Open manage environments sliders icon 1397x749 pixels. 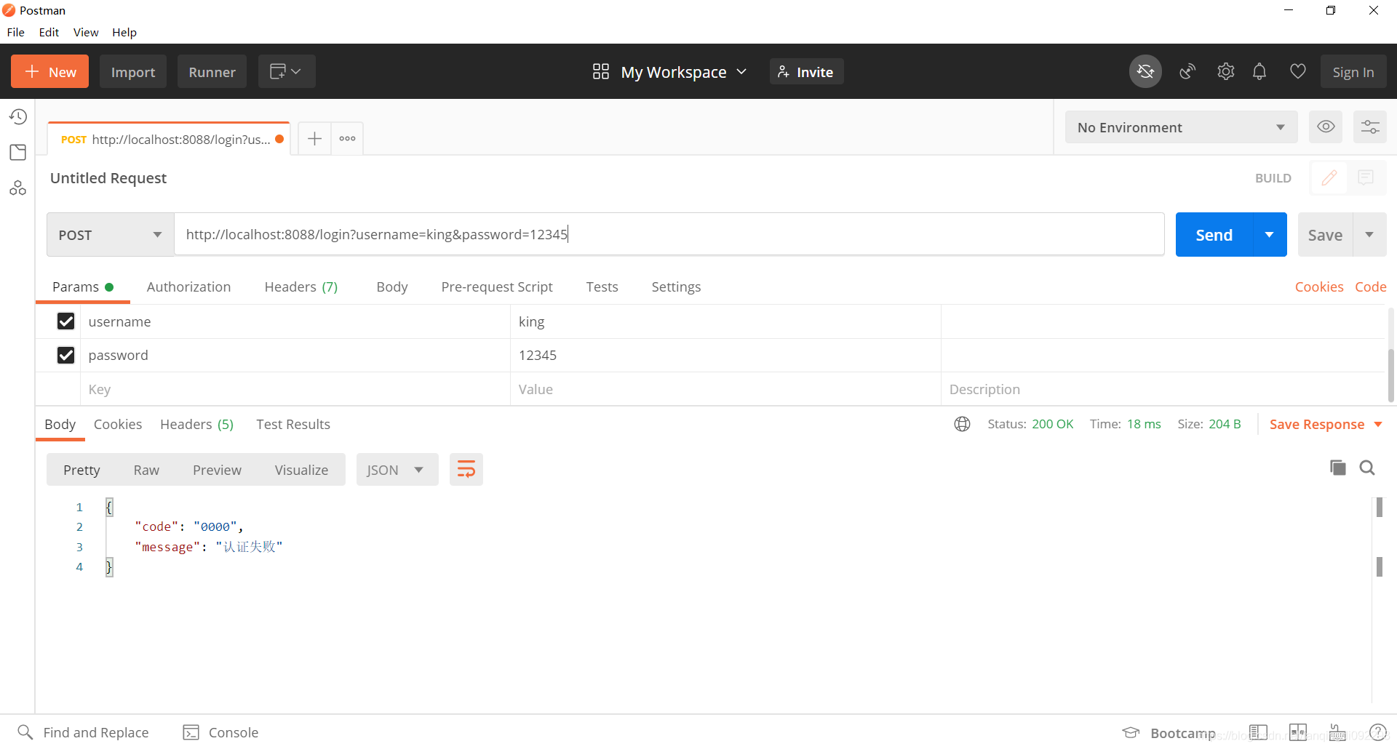click(x=1370, y=127)
